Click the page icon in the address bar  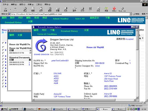(x=10, y=14)
